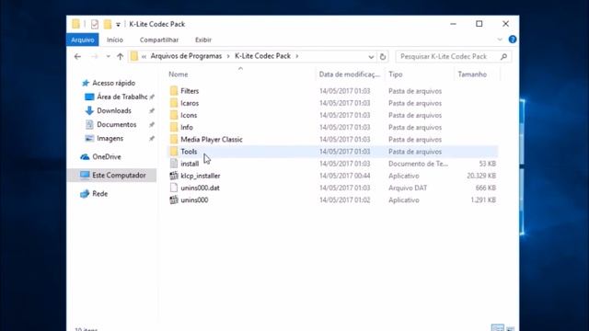Show hidden parent folders in breadcrumb
This screenshot has width=589, height=331.
click(144, 56)
